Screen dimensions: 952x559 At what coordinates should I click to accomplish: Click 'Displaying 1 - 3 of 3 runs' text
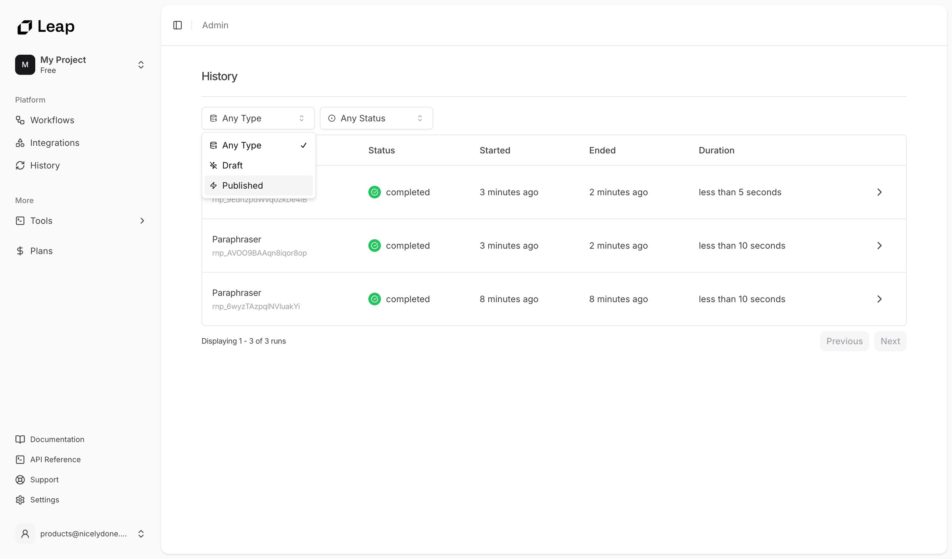pos(244,341)
